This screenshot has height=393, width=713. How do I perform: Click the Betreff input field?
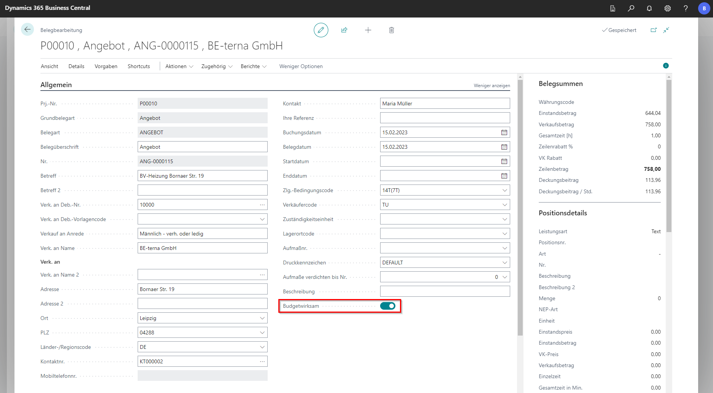(202, 176)
